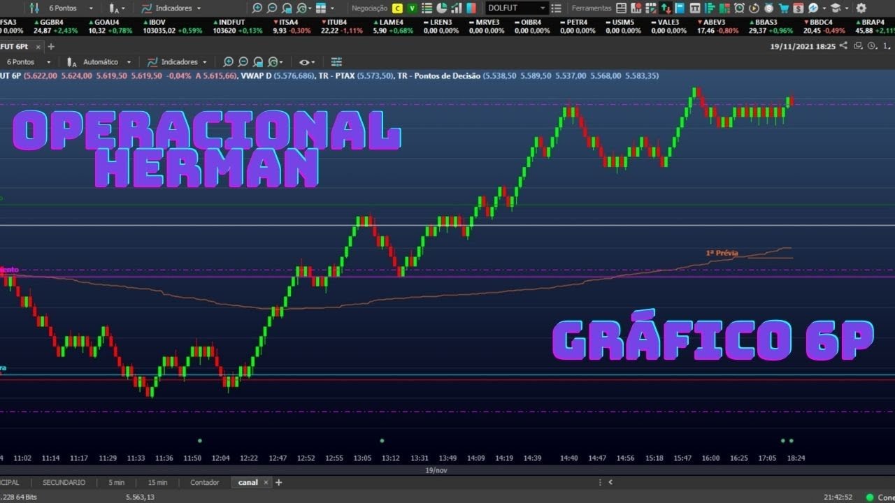The image size is (895, 503).
Task: Click the bar chart icon in Negociação group
Action: [x=457, y=8]
